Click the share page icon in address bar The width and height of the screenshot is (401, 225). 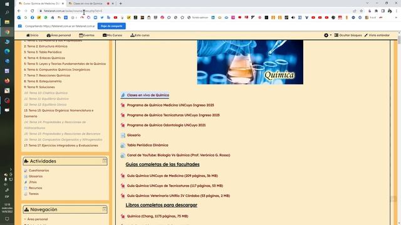point(355,11)
